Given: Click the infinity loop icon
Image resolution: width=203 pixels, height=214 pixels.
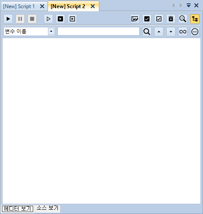Looking at the screenshot, I should coord(183,32).
